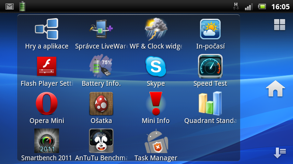Screen dimensions: 293x164
Task: Launch Battery Info app
Action: coord(101,66)
